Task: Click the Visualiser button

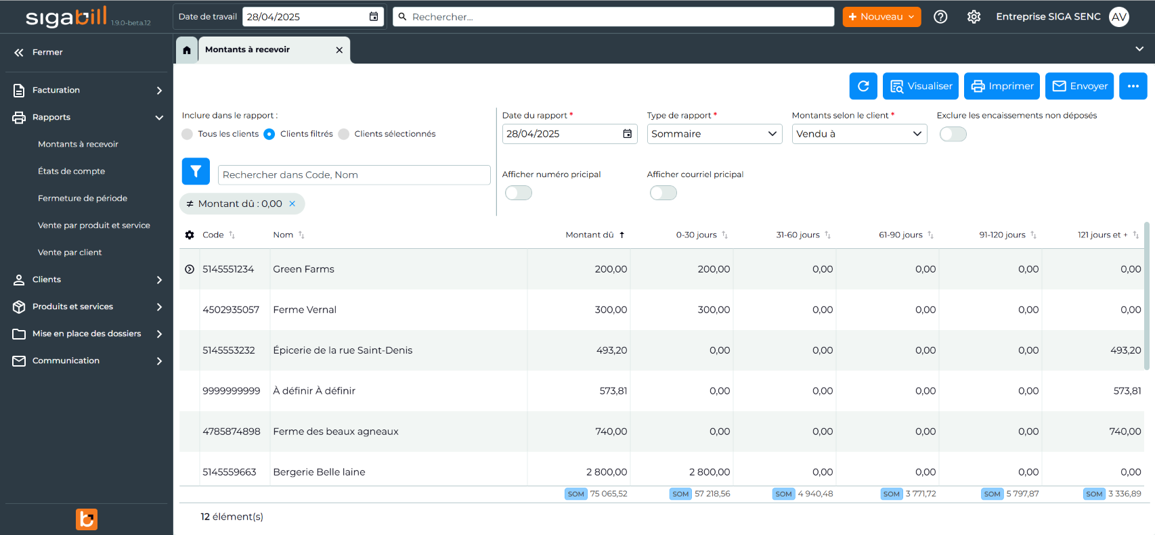Action: (x=921, y=86)
